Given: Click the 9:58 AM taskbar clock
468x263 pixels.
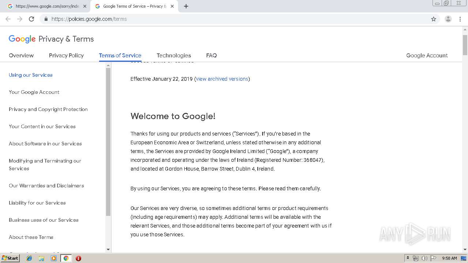Looking at the screenshot, I should click(x=449, y=258).
